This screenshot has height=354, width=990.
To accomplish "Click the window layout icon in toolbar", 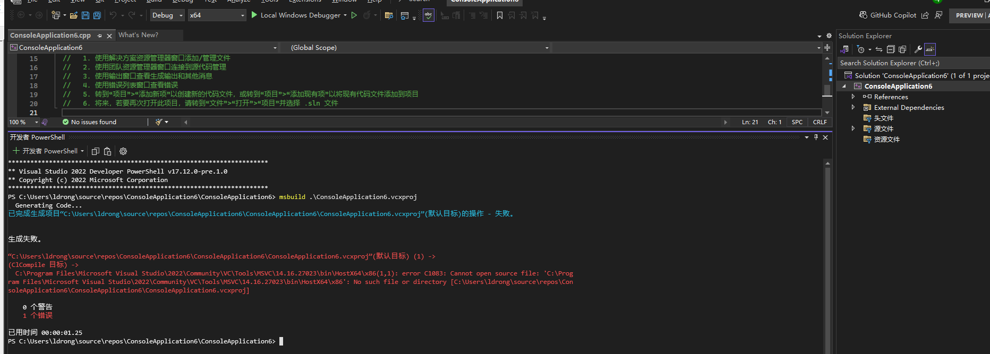I will (405, 15).
